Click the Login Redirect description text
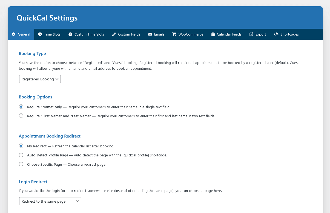Screen dimensions: 330x213 (x=120, y=191)
